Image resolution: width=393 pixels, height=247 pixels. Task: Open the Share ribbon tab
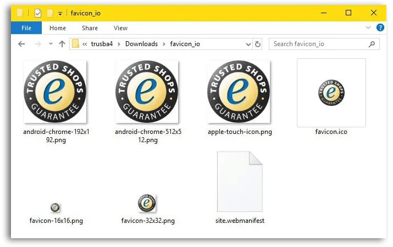(x=90, y=28)
